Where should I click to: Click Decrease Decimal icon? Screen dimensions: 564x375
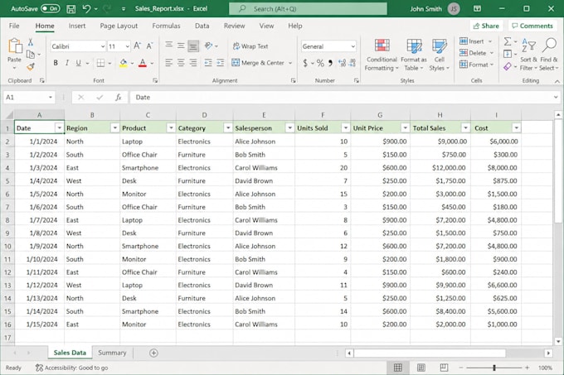coord(352,63)
